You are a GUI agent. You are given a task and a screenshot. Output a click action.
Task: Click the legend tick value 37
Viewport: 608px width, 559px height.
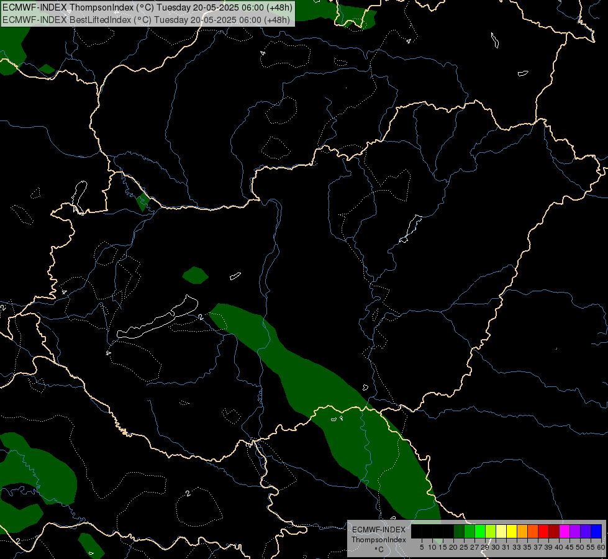click(538, 547)
